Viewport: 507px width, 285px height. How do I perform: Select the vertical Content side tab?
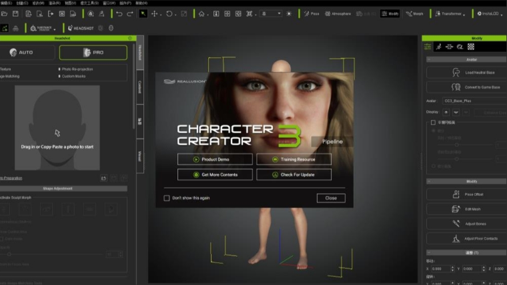(x=140, y=87)
